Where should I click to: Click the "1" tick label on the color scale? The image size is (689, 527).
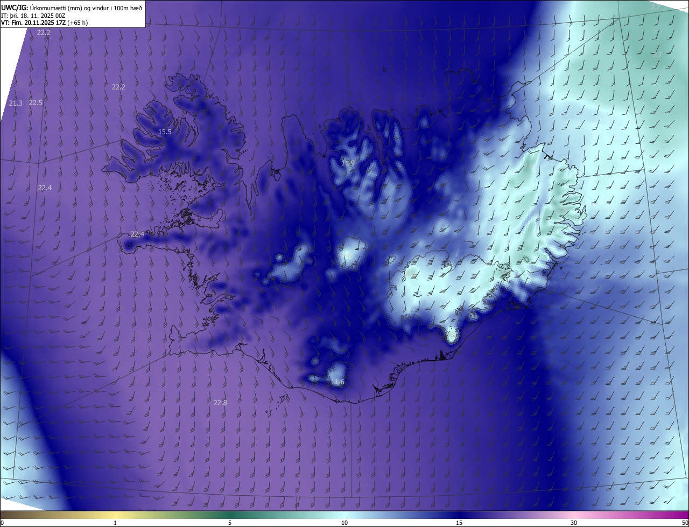(115, 523)
